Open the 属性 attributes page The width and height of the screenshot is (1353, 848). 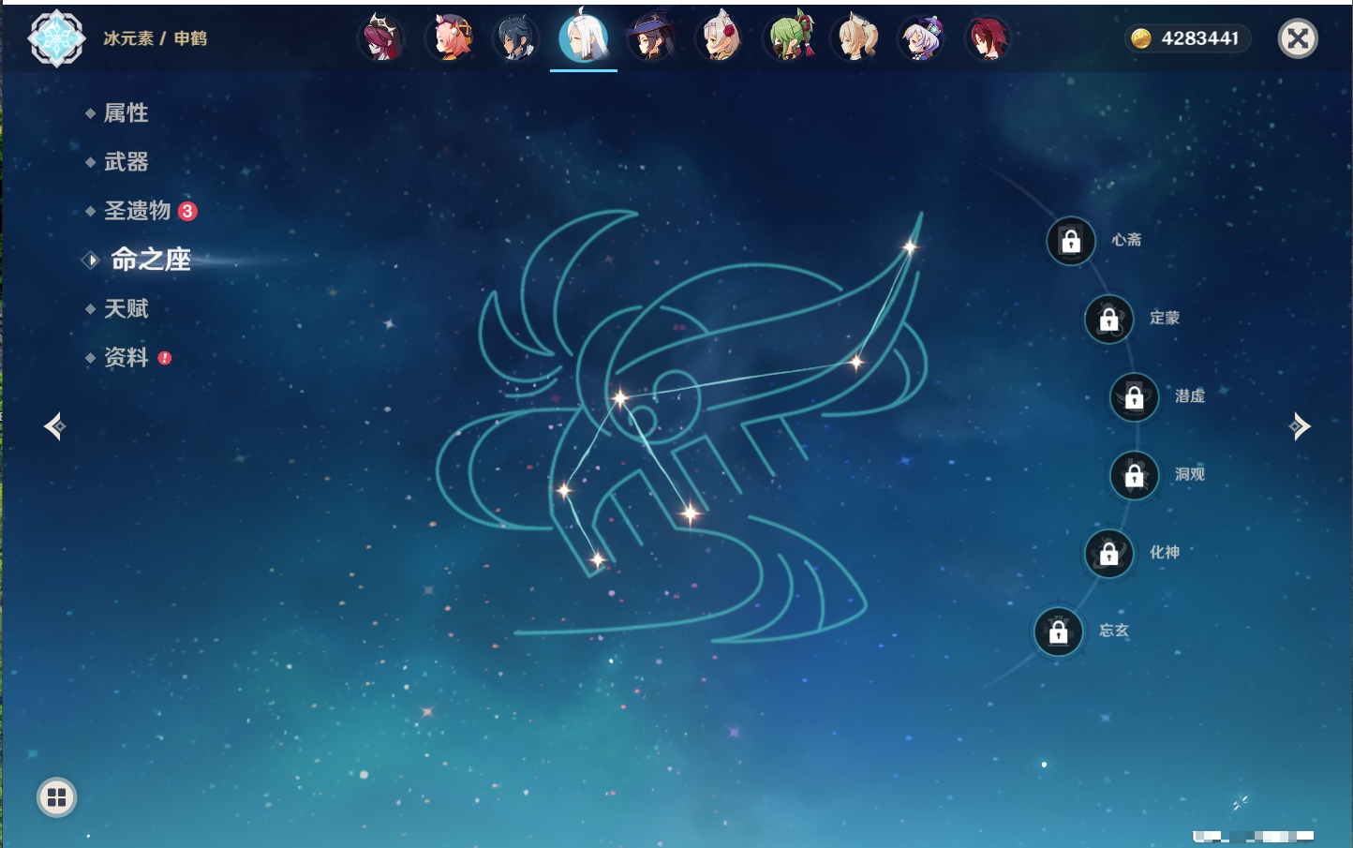click(126, 113)
